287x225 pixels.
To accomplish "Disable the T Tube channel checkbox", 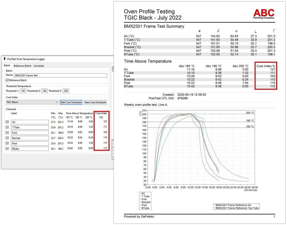I will pos(7,127).
